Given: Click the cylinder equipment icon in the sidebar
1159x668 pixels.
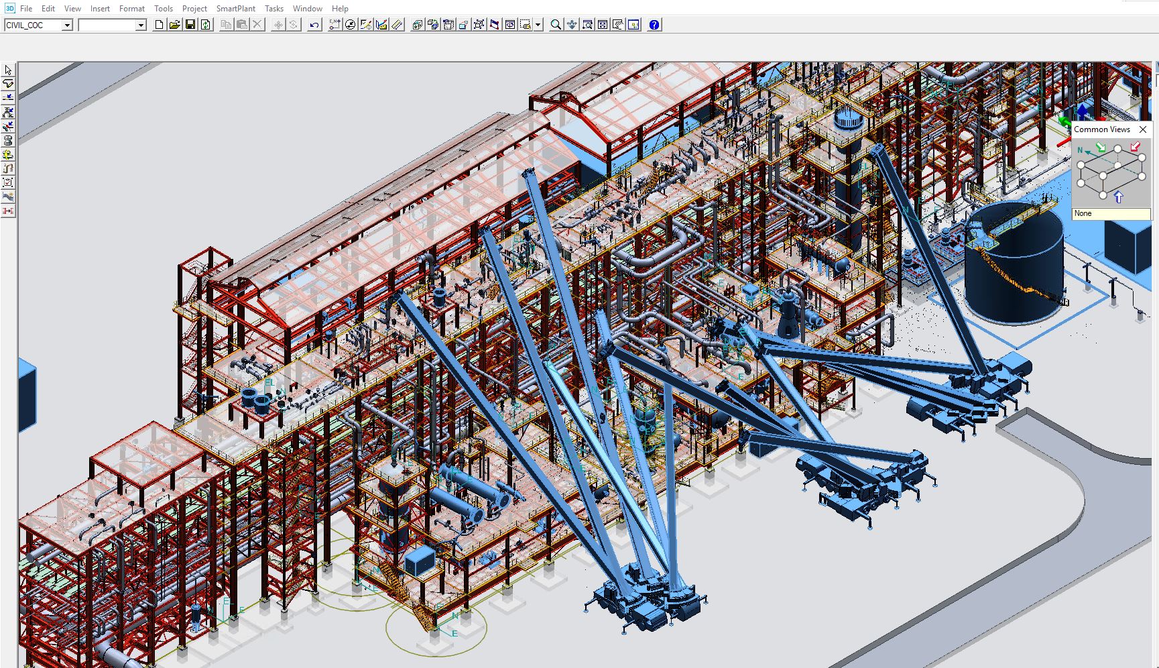Looking at the screenshot, I should 8,140.
